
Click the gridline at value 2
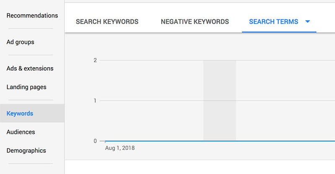pyautogui.click(x=217, y=60)
